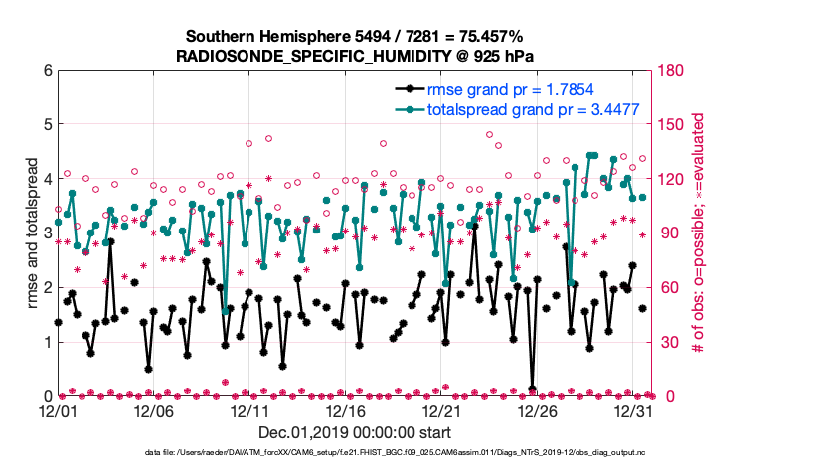Click the 12/06 x-axis tick label
This screenshot has height=467, width=825.
154,410
